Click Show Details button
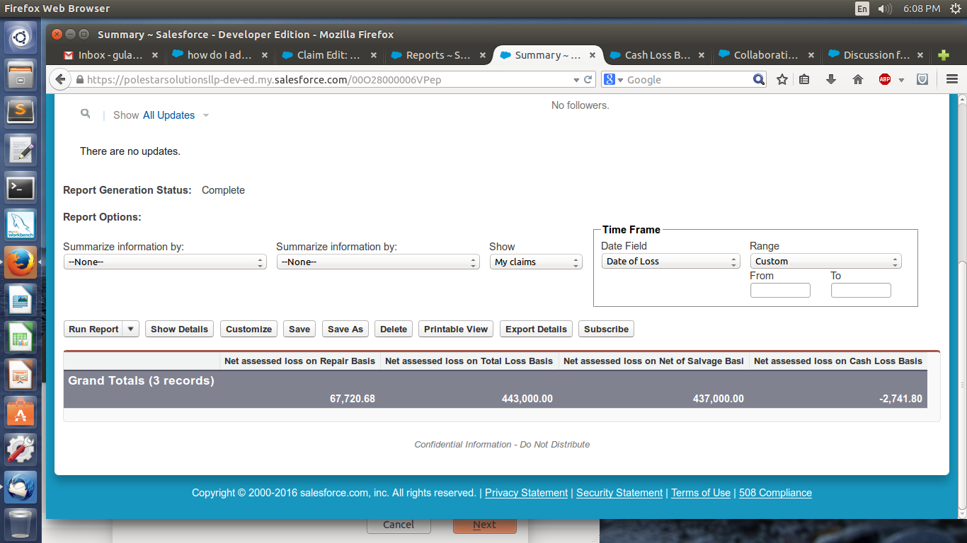This screenshot has height=543, width=967. (x=179, y=329)
